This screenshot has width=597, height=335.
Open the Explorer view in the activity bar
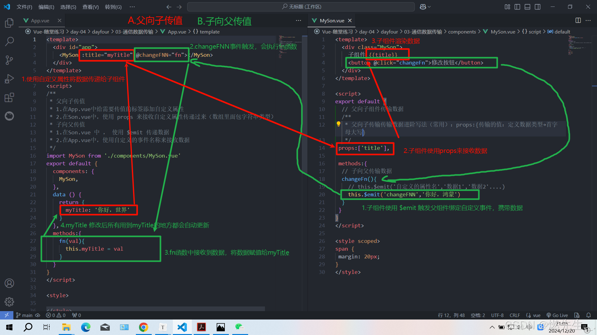pyautogui.click(x=9, y=22)
